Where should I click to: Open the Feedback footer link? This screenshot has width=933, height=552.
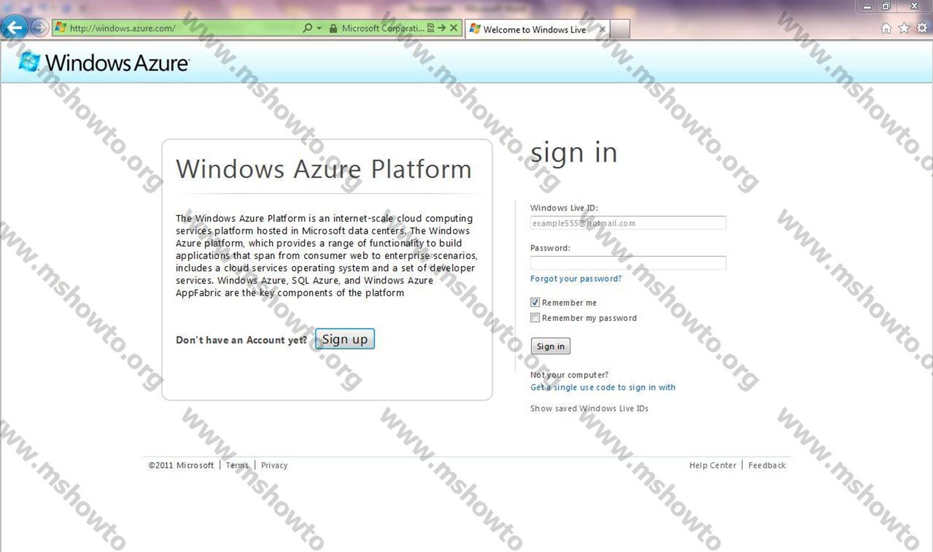pyautogui.click(x=767, y=466)
